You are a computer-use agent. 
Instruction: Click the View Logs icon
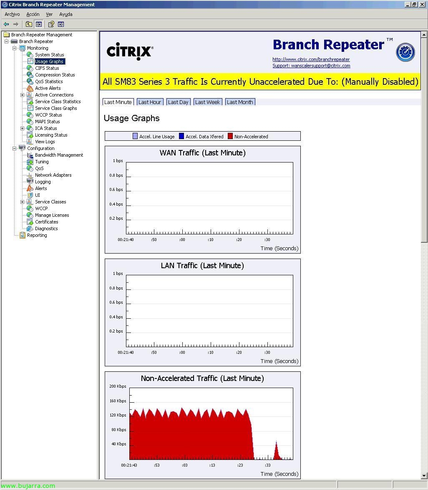(x=30, y=142)
